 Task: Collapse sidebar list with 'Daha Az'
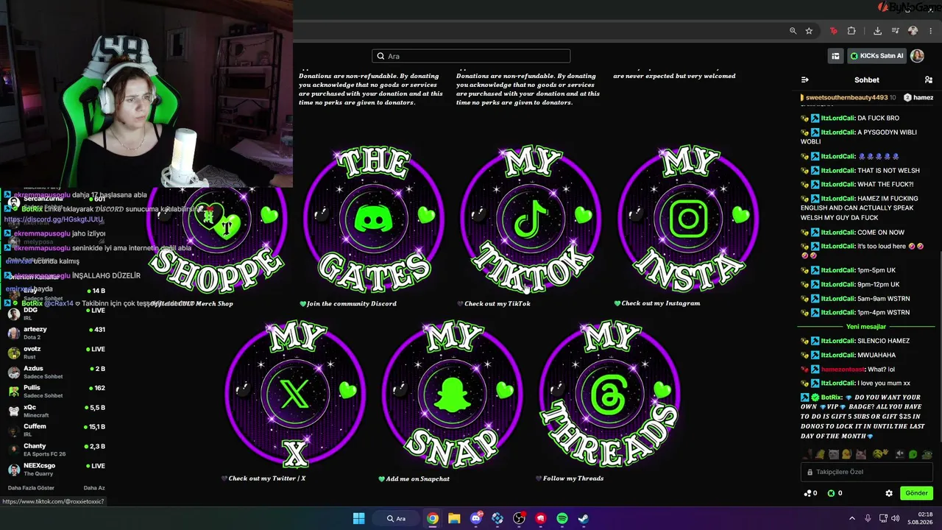tap(94, 488)
